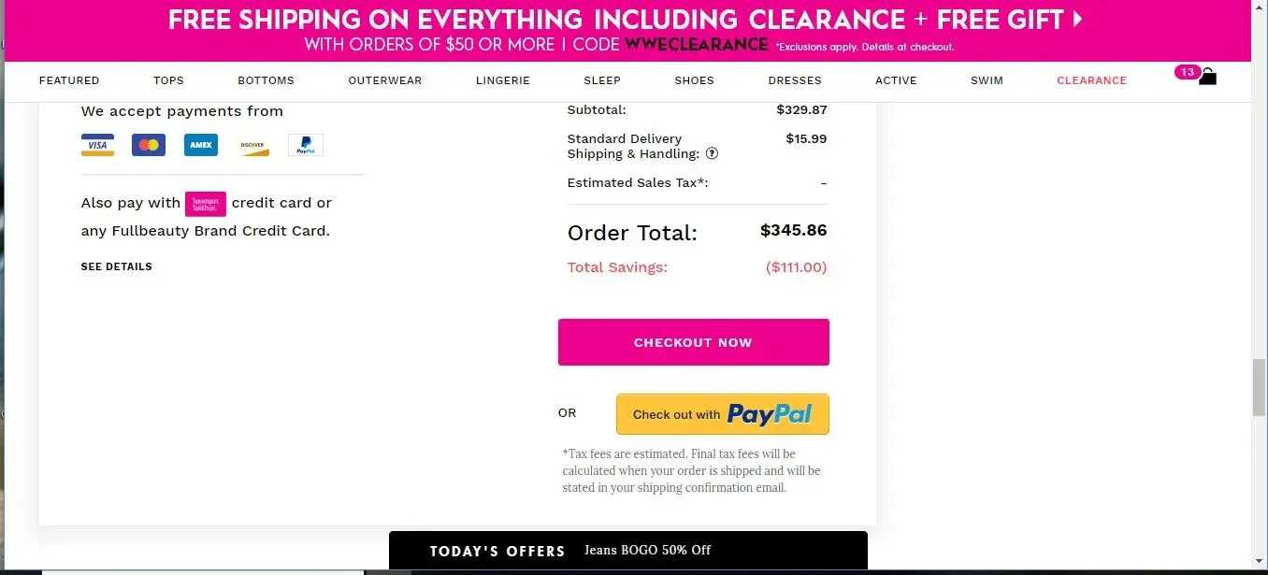Click the Today's Offers bar
This screenshot has height=575, width=1268.
[627, 551]
